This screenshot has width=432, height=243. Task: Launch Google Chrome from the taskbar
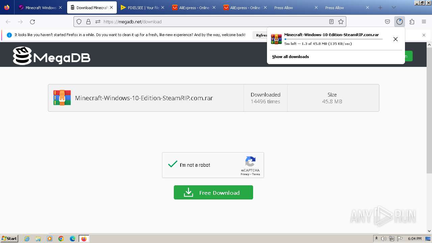[x=61, y=239]
